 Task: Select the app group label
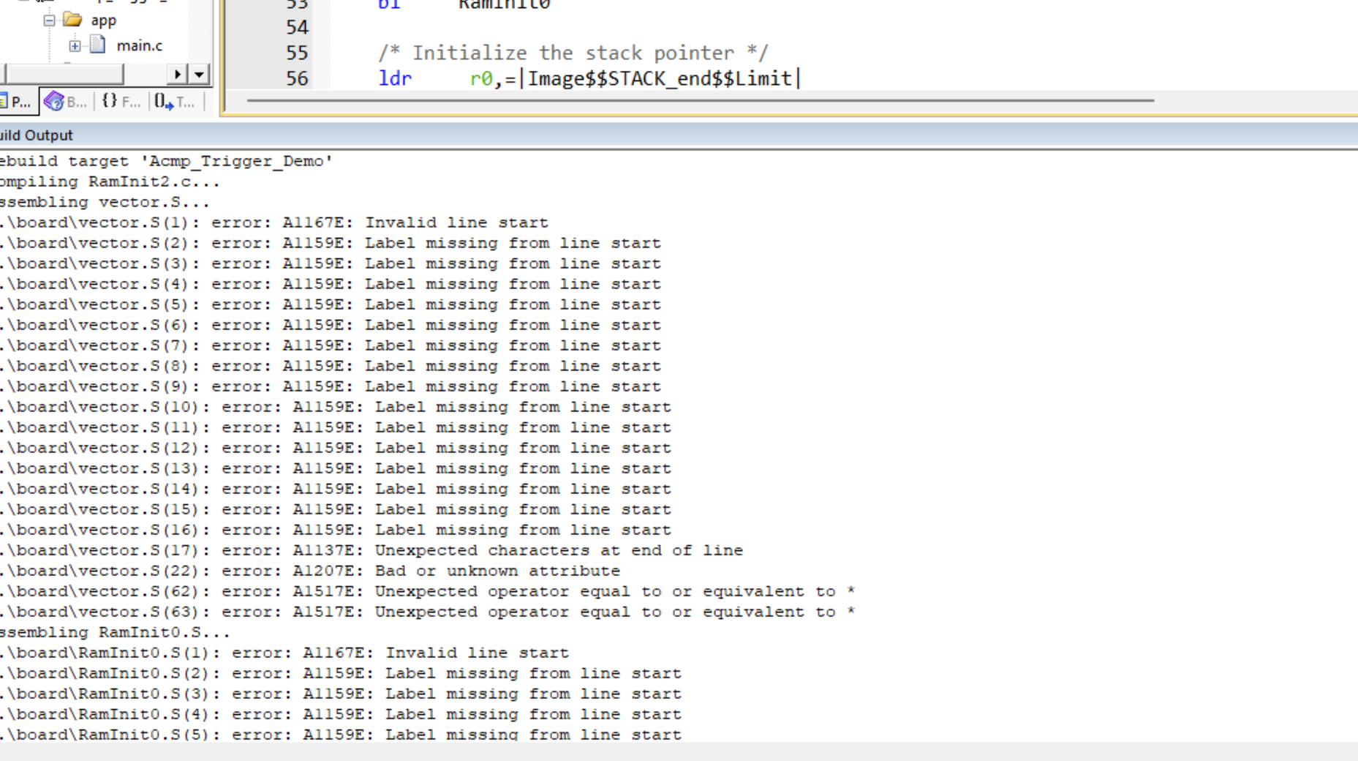103,20
